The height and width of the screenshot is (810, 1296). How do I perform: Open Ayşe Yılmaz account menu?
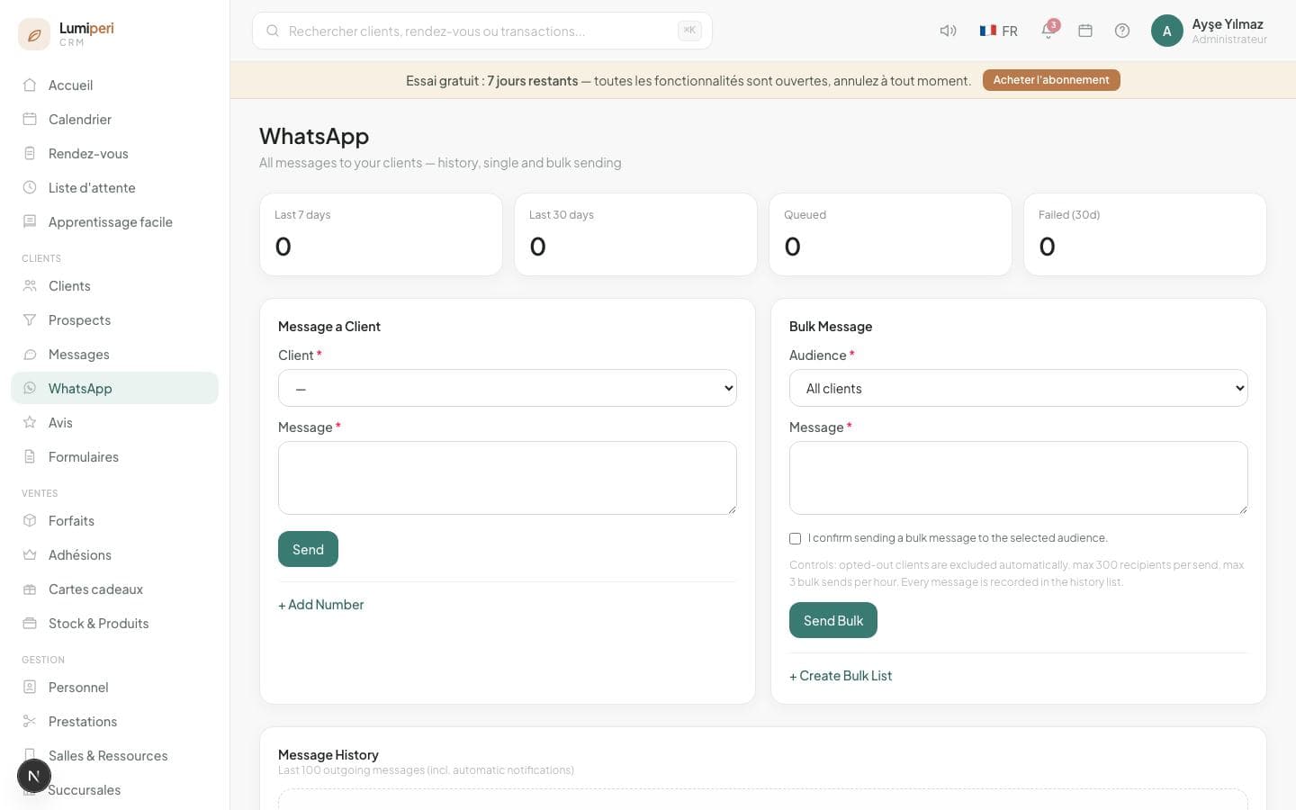pos(1210,31)
